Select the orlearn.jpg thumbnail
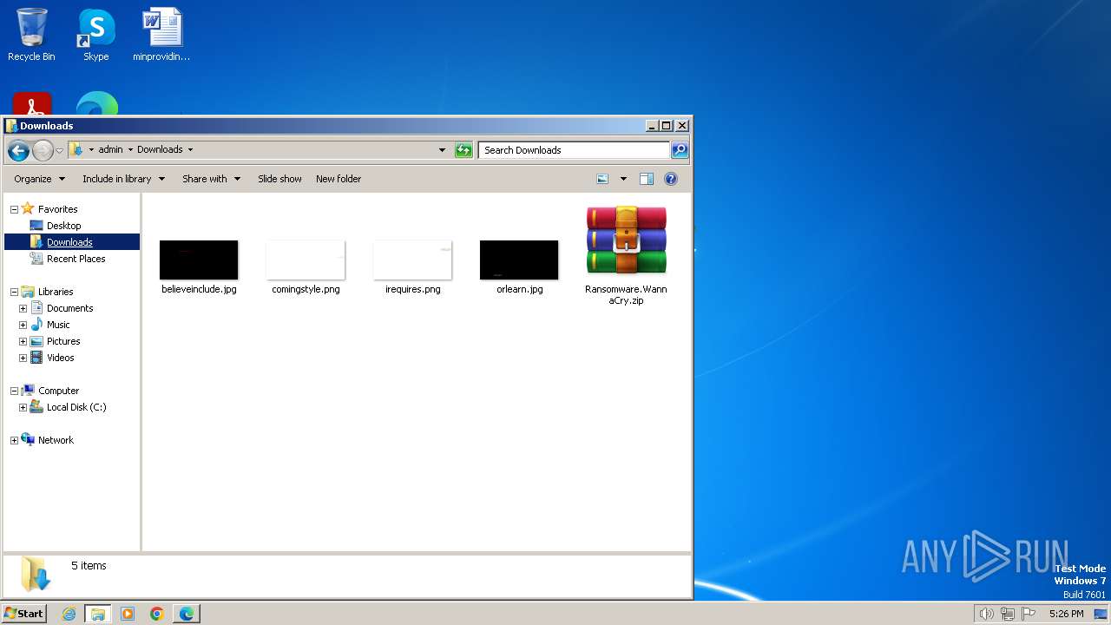The image size is (1111, 625). [x=519, y=260]
